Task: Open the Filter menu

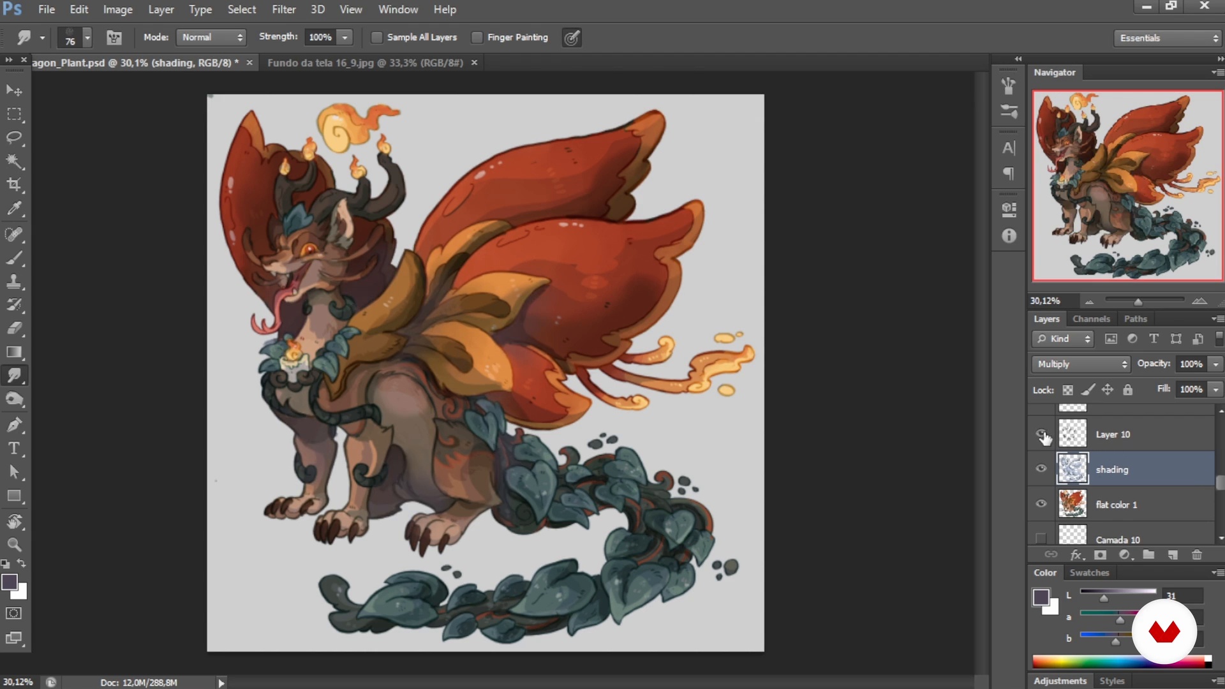Action: (284, 10)
